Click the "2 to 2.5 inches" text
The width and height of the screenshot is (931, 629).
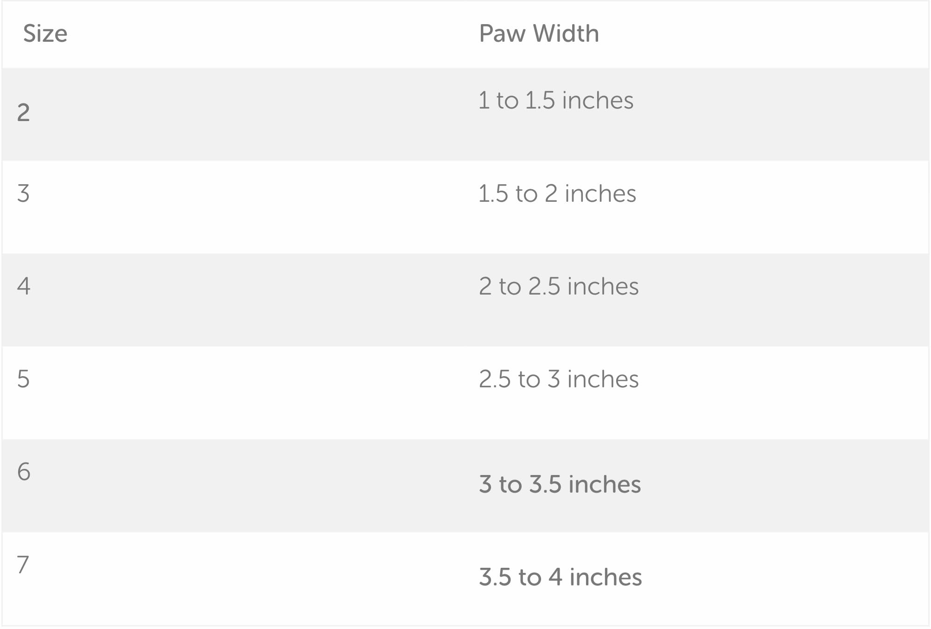click(x=559, y=286)
